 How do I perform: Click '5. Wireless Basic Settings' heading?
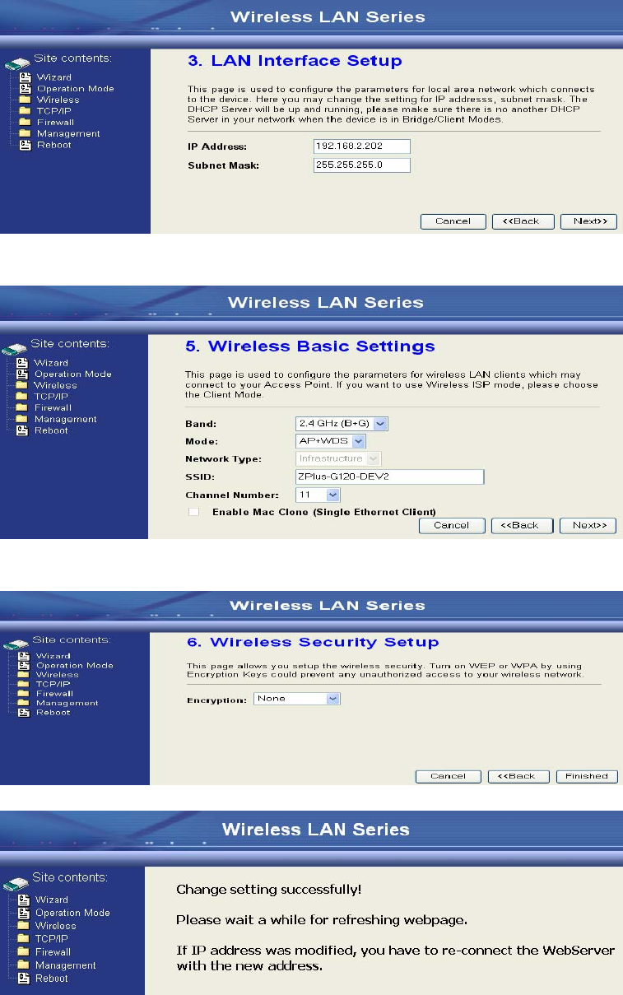(310, 346)
